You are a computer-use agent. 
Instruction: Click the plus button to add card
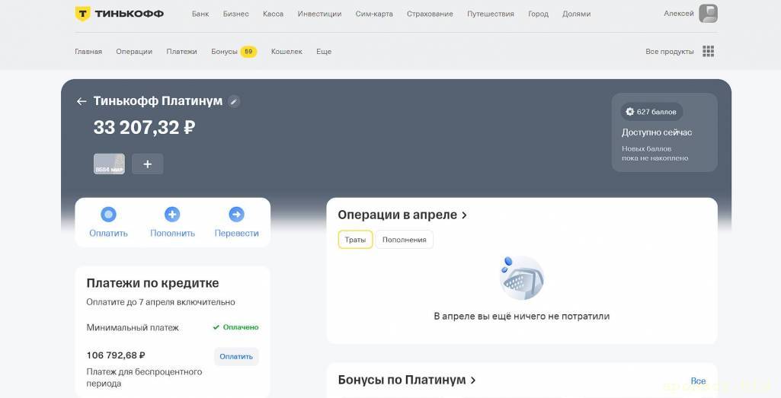(147, 164)
